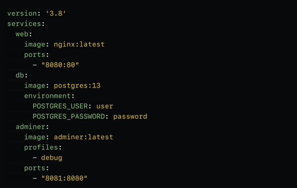Click the postgres:13 image value
The width and height of the screenshot is (297, 188).
click(x=77, y=86)
